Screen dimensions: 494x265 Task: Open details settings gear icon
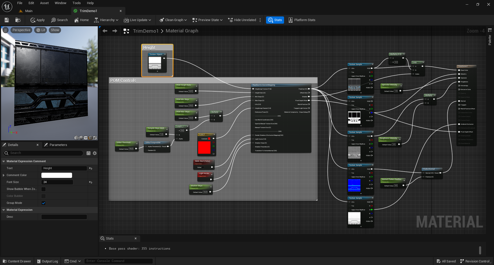click(95, 153)
